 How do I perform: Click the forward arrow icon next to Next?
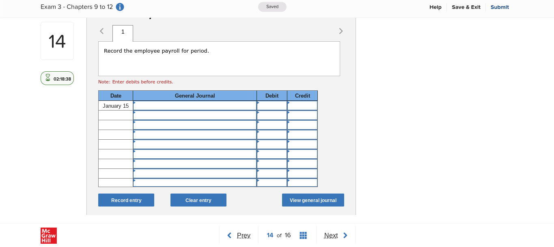click(x=345, y=235)
